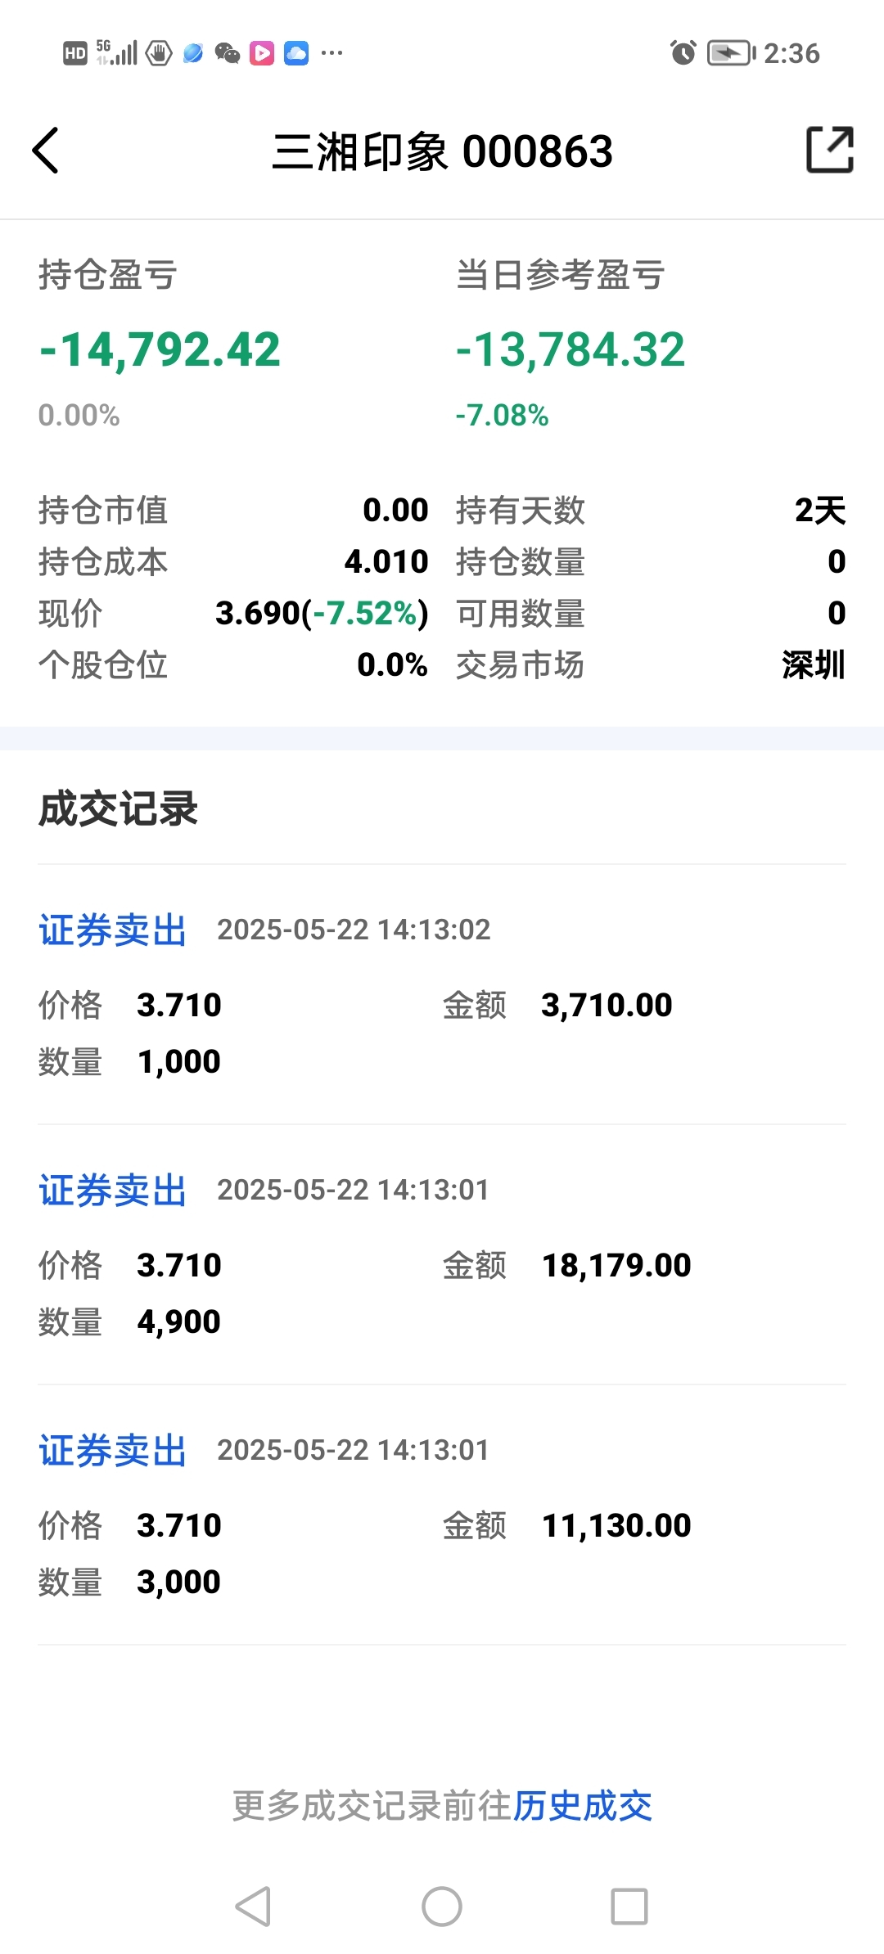Select the 3,000 quantity 证券卖出 record

pyautogui.click(x=442, y=1515)
